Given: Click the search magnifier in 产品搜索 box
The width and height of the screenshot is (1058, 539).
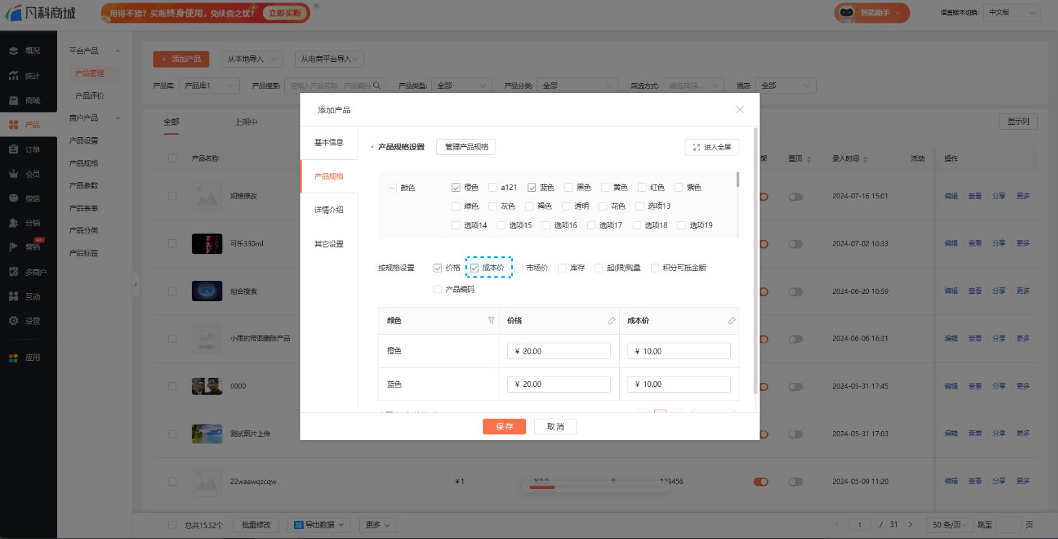Looking at the screenshot, I should pyautogui.click(x=377, y=86).
